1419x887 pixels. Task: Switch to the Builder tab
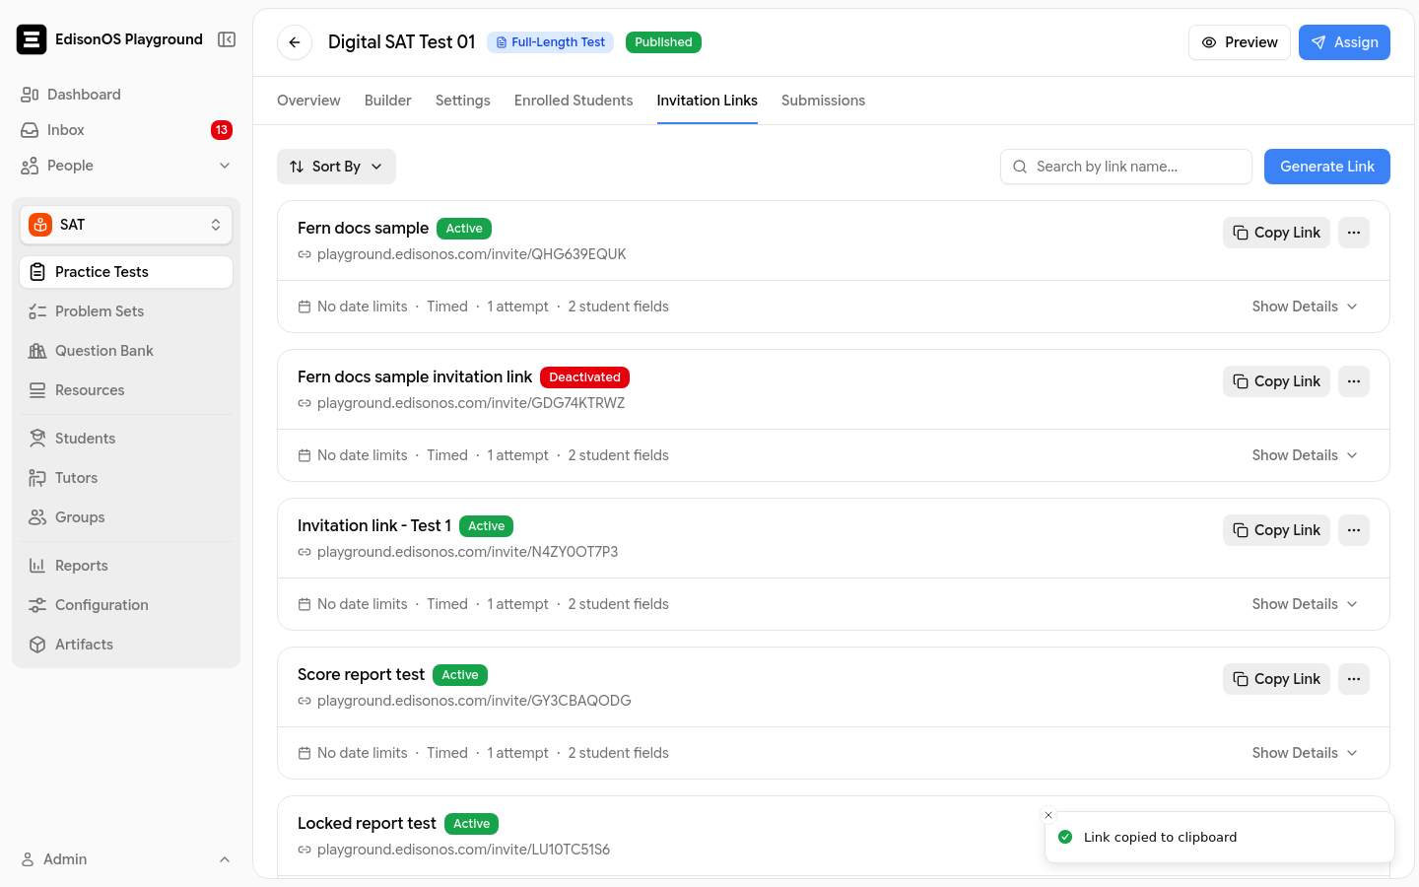pos(388,101)
